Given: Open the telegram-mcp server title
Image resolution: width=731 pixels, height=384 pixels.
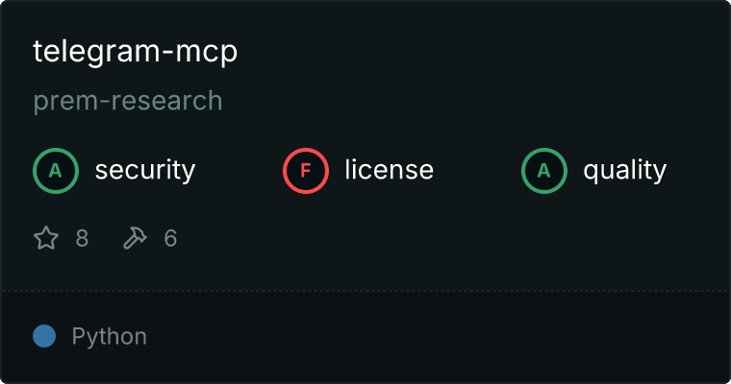Looking at the screenshot, I should (136, 52).
